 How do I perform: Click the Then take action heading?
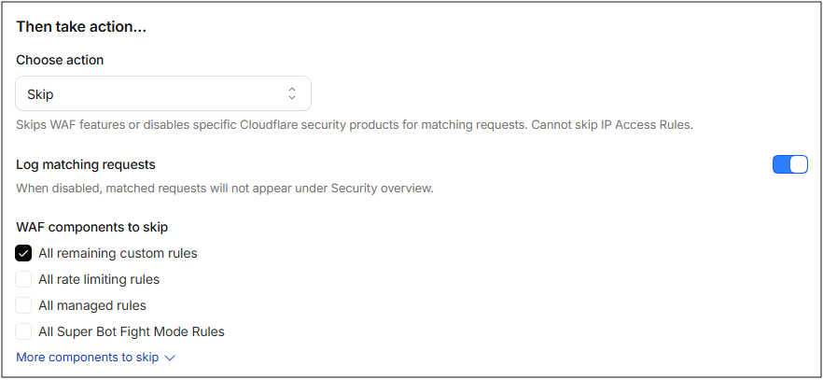(81, 27)
